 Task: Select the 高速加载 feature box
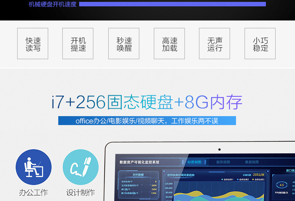pos(169,44)
